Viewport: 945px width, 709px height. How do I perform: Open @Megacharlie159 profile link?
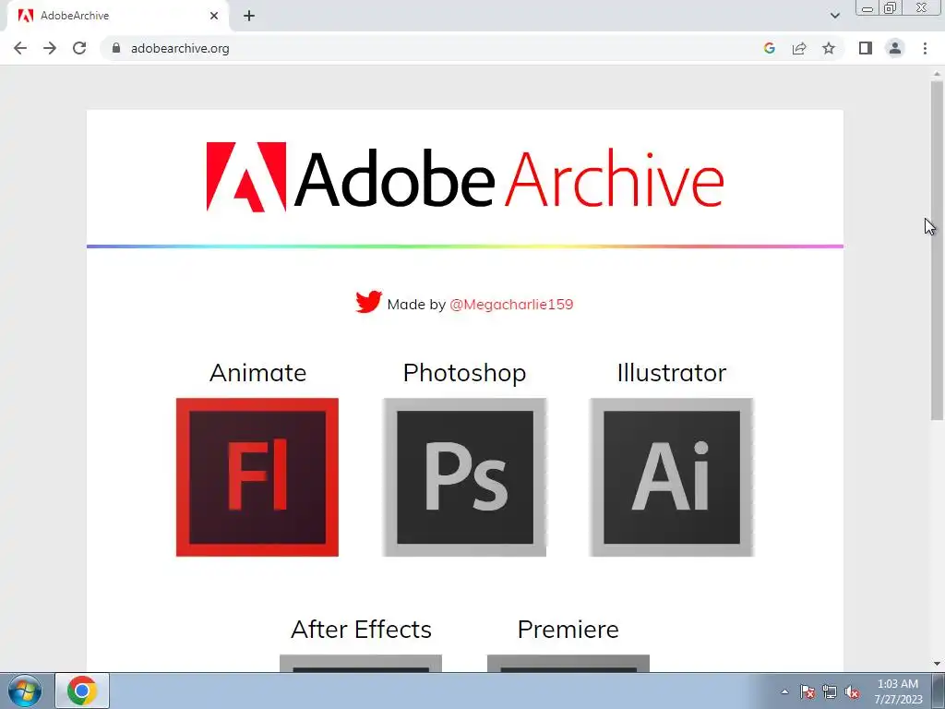pos(511,305)
